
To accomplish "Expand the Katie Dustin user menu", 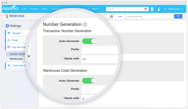I will pos(173,9).
